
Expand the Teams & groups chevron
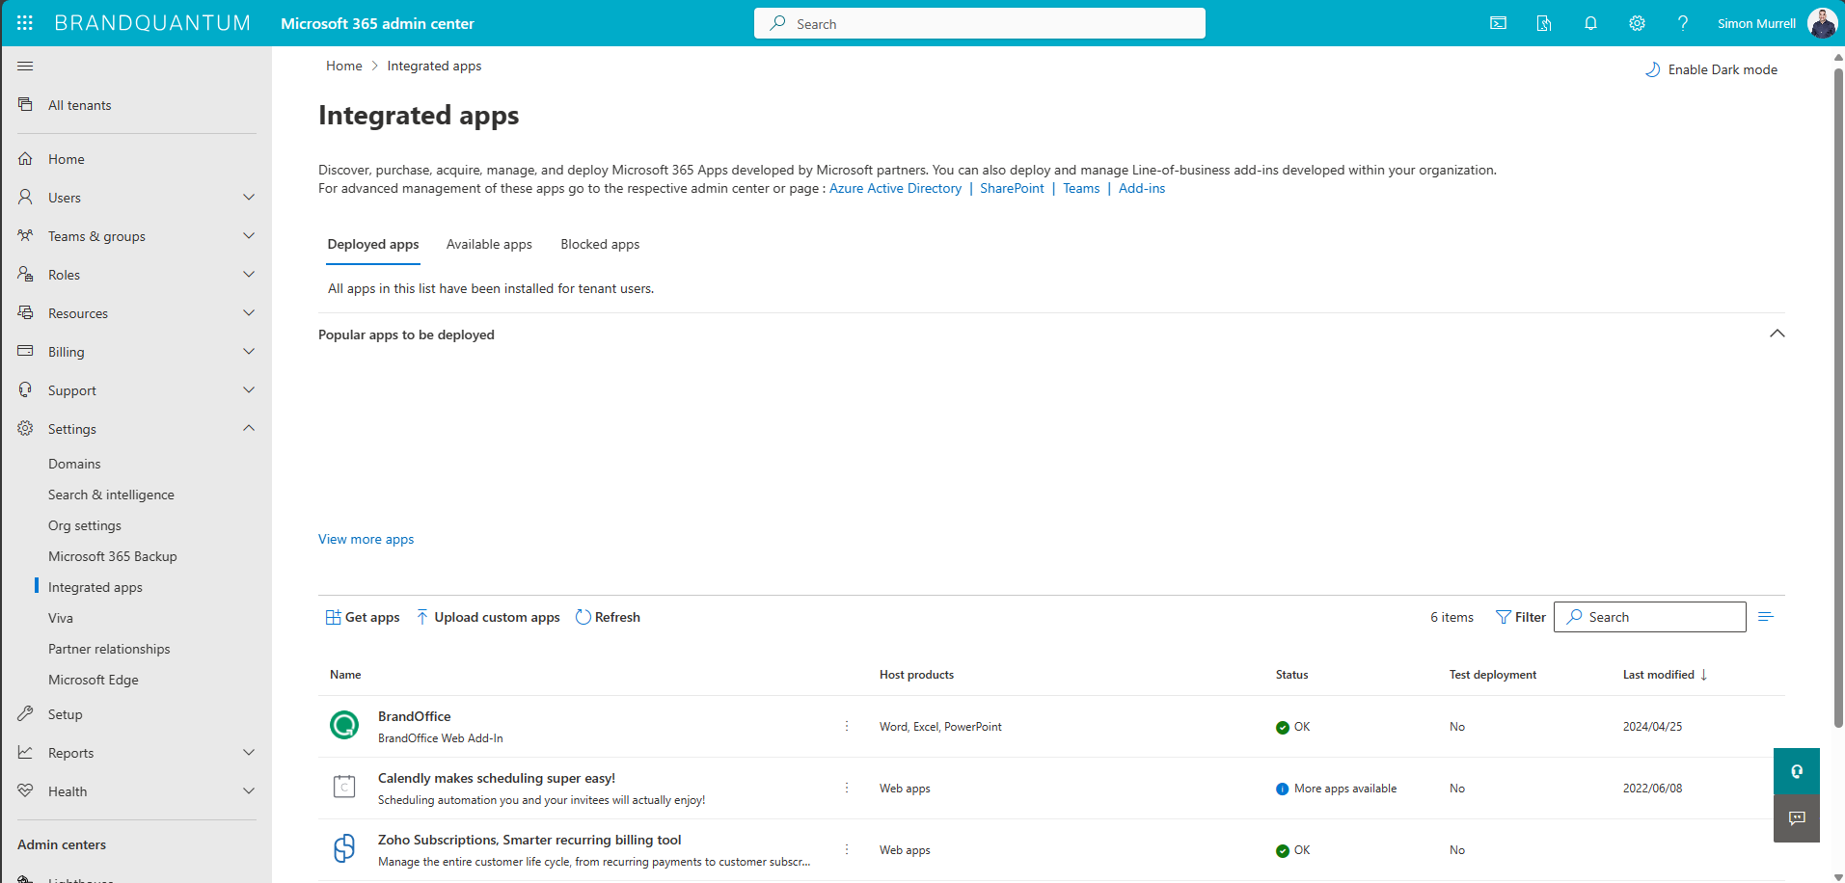[249, 236]
